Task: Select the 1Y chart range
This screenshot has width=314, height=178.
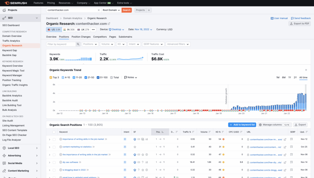Action: [289, 77]
